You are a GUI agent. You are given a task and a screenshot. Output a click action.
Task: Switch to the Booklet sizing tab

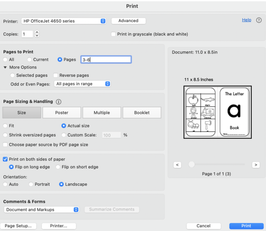(x=142, y=113)
